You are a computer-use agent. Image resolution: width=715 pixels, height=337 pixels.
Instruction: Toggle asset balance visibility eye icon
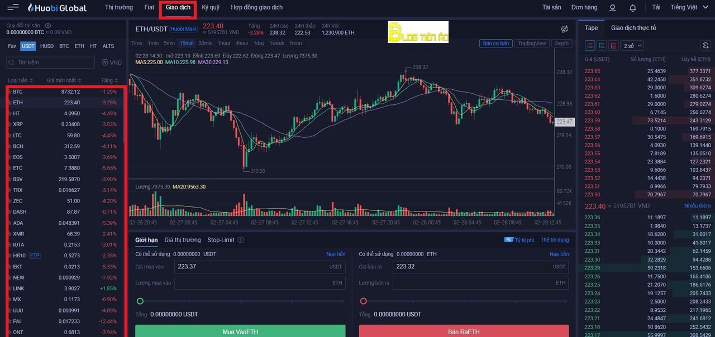click(x=48, y=26)
